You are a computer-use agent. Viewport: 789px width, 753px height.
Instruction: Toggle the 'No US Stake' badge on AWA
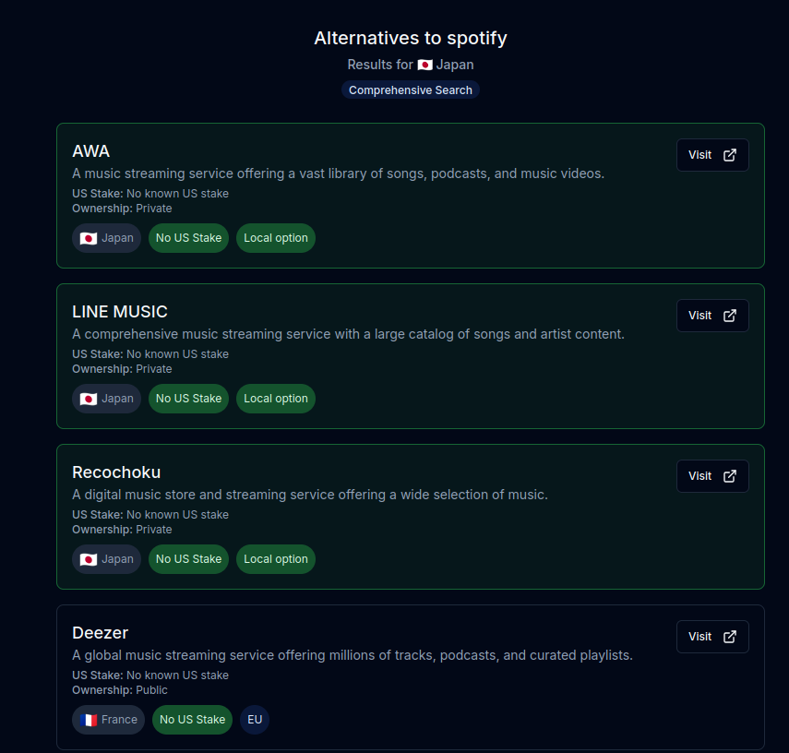pos(188,238)
